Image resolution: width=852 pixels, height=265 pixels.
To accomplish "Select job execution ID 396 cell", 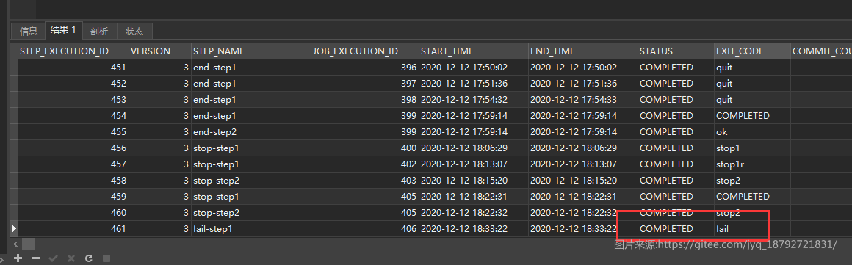I will coord(364,68).
